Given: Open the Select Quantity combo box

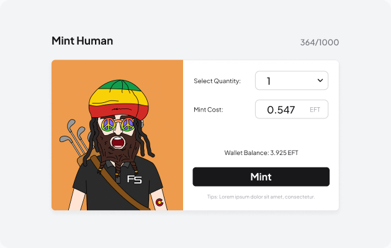Looking at the screenshot, I should (291, 81).
